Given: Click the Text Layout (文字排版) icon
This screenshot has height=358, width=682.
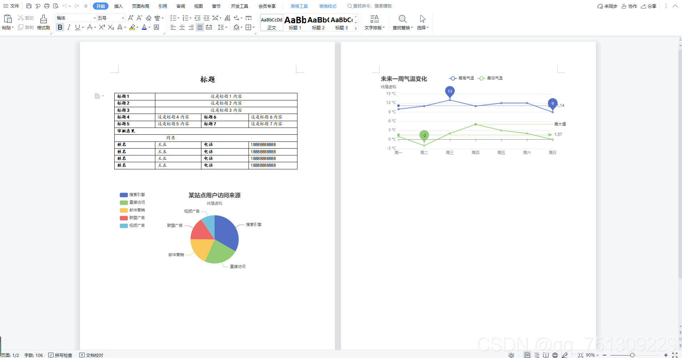Looking at the screenshot, I should [374, 19].
